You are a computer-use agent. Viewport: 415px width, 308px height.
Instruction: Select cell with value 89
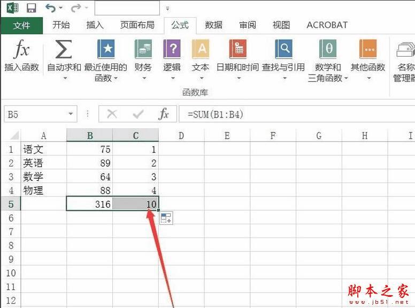click(90, 163)
